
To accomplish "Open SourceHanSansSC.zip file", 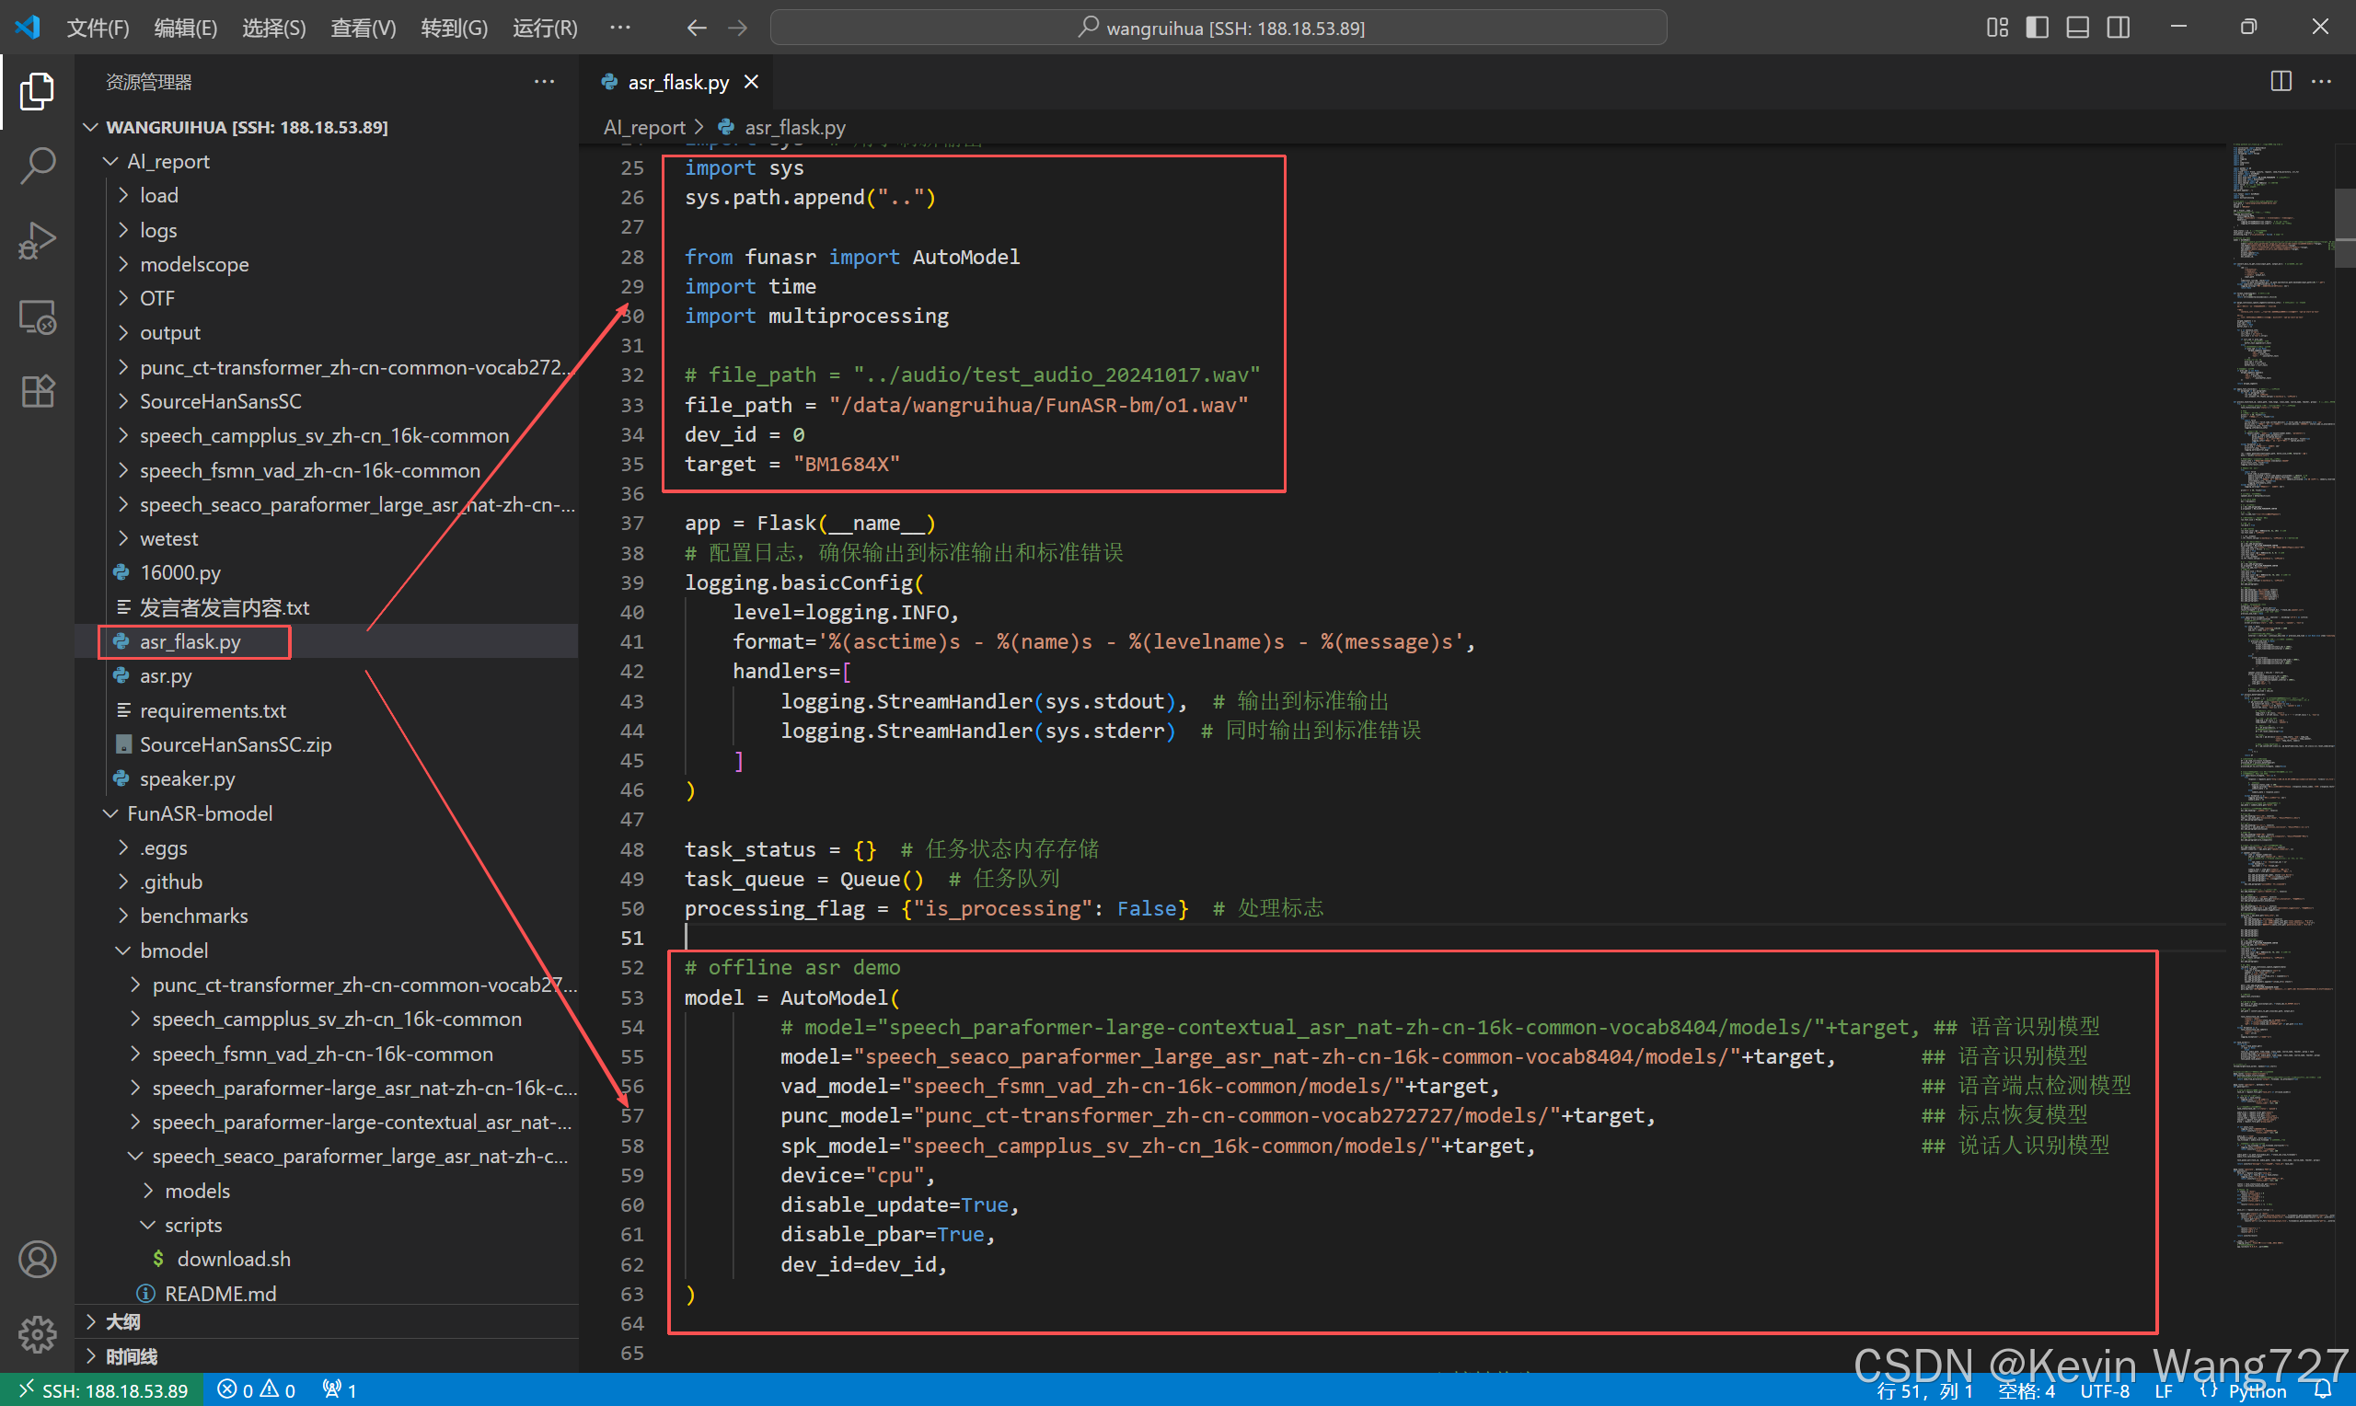I will pyautogui.click(x=327, y=744).
